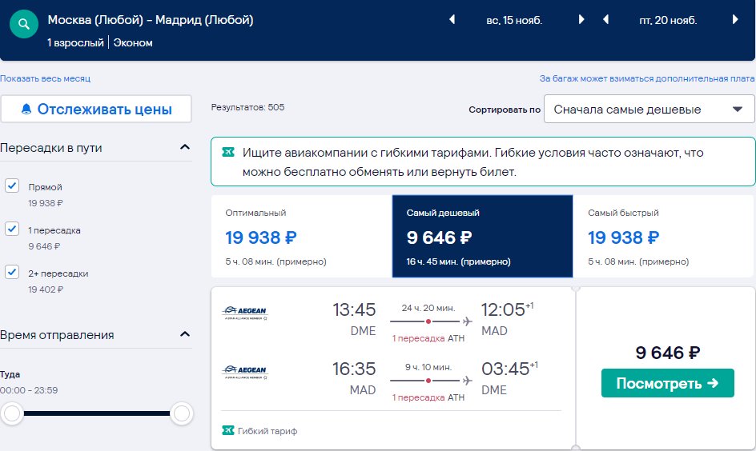Screen dimensions: 756x451
Task: Click the Гибкий тариф ticket icon
Action: tap(228, 430)
